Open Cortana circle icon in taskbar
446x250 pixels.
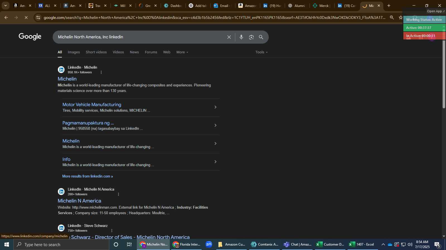pos(116,244)
